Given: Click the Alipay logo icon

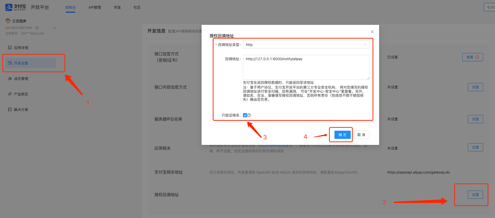Looking at the screenshot, I should (9, 7).
